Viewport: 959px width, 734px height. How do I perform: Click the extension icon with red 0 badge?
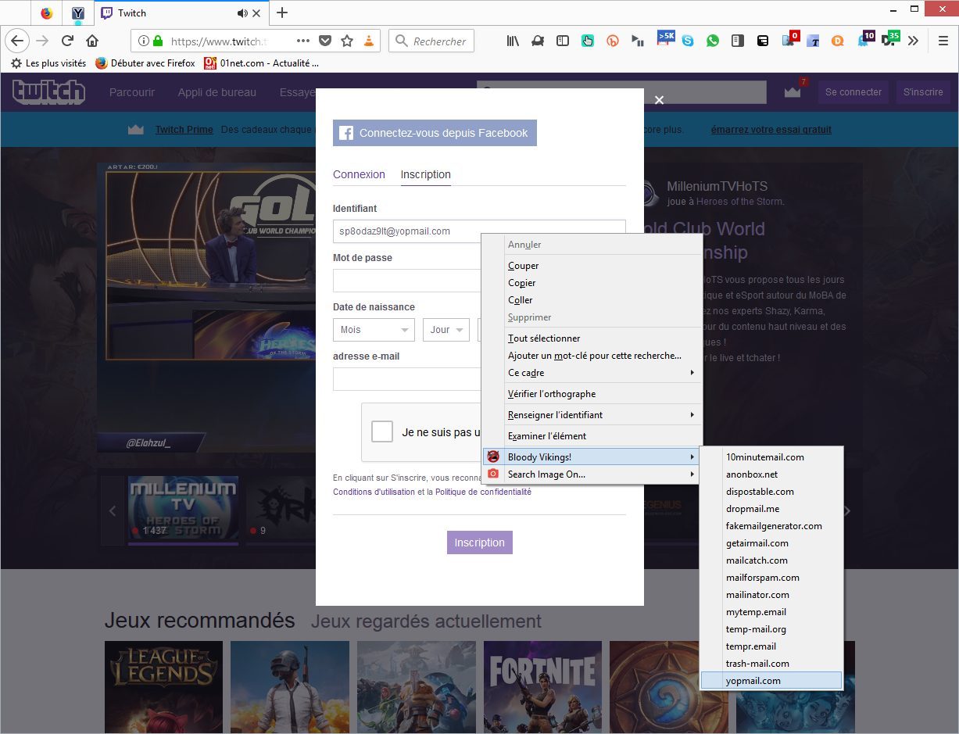[x=790, y=39]
